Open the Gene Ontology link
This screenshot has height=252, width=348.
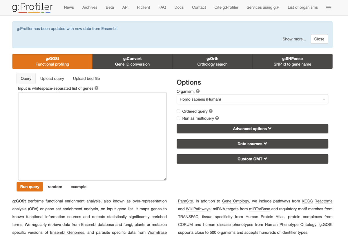[x=235, y=201]
